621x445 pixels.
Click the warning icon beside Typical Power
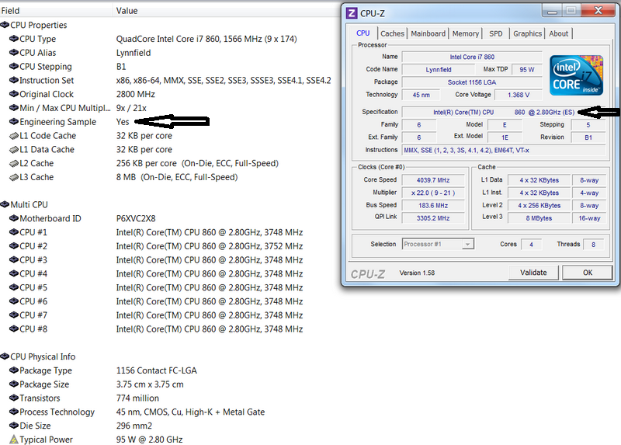click(14, 440)
